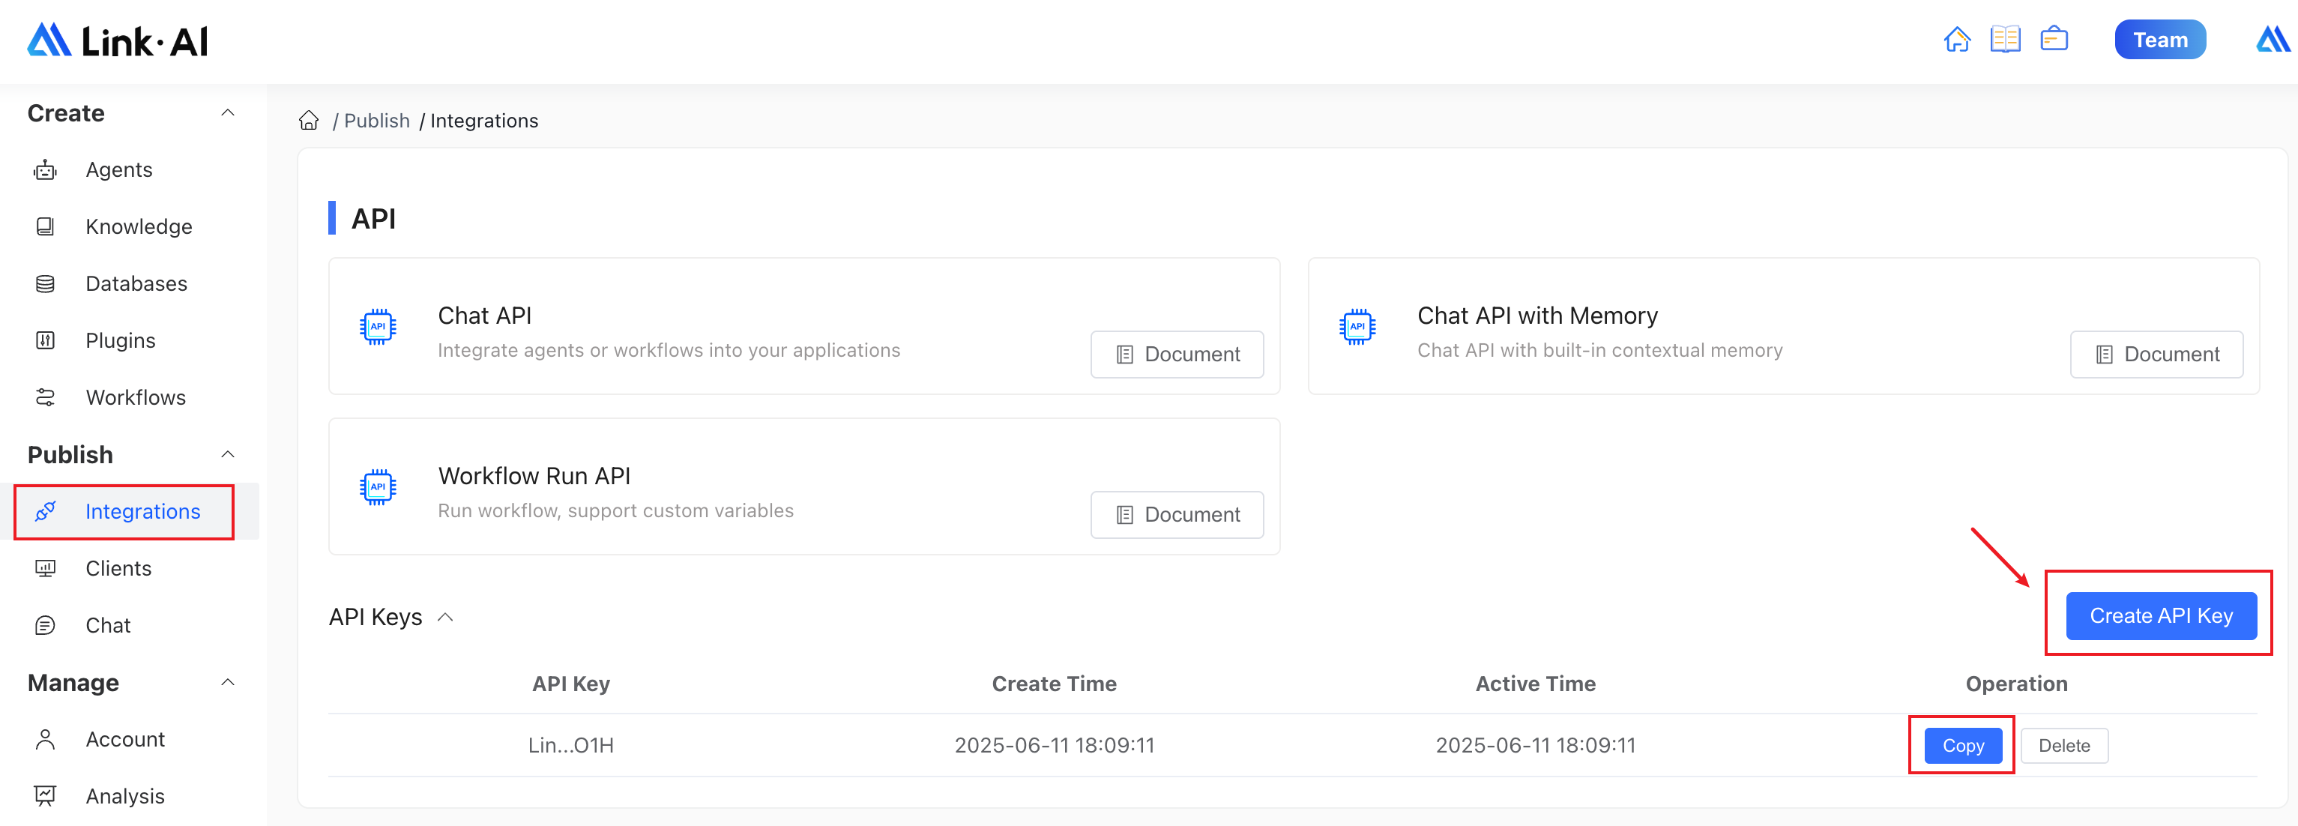Click the Link·AI avatar icon in the top bar
The height and width of the screenshot is (826, 2298).
click(x=2272, y=40)
